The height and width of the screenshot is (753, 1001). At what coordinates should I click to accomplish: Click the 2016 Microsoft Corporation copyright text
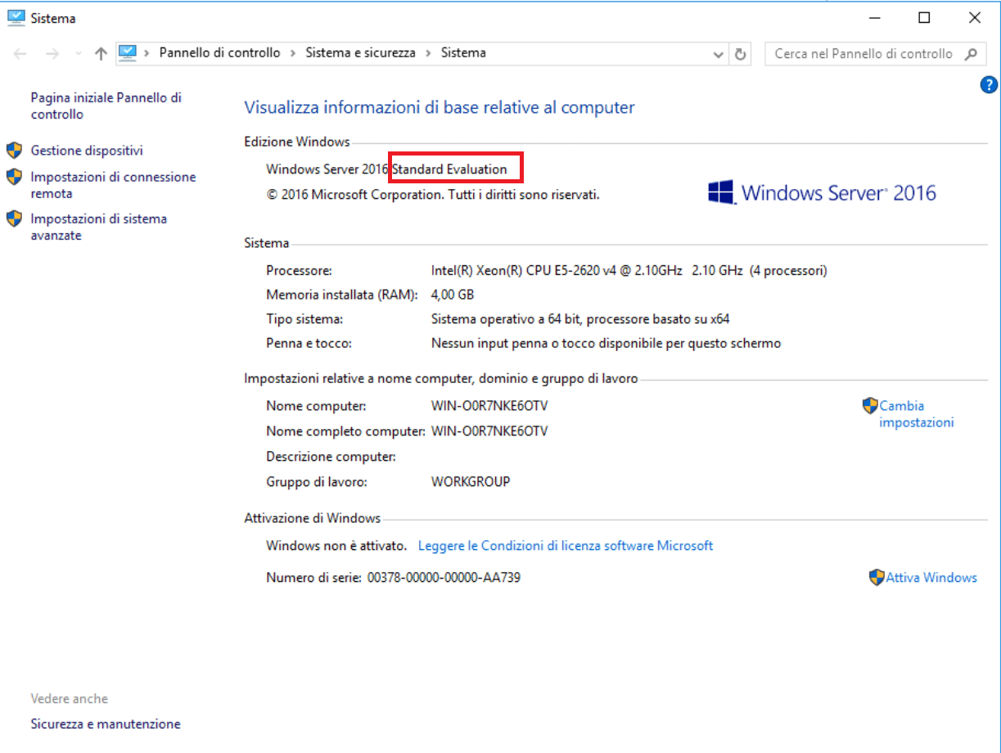click(433, 195)
